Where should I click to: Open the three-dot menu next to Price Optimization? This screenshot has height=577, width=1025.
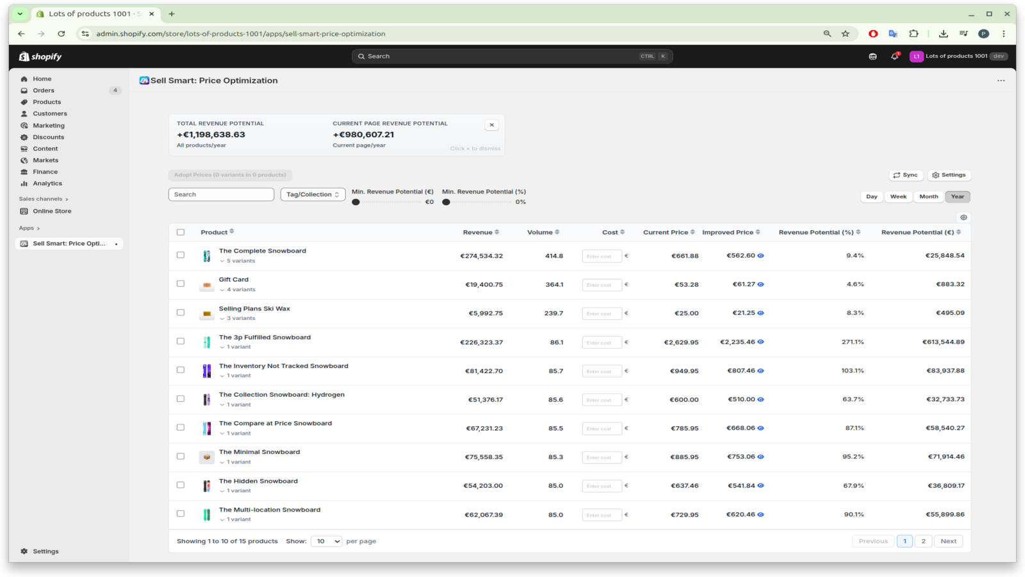pos(1001,80)
